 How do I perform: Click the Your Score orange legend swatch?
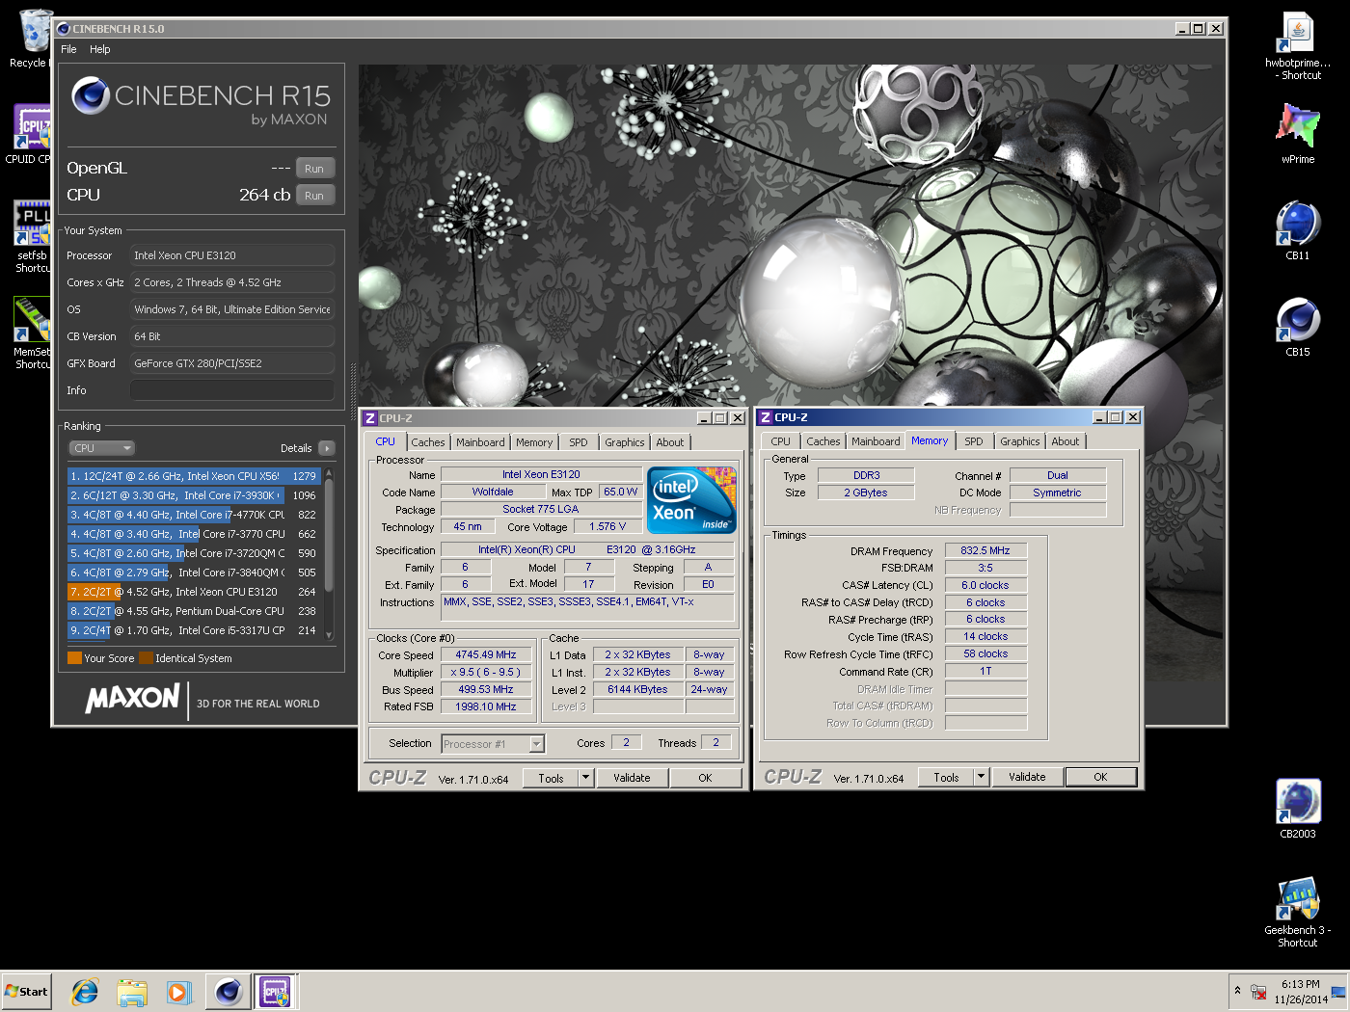(74, 658)
